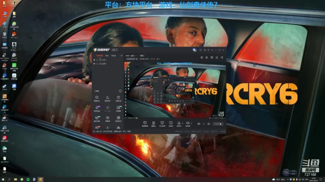Add a screen capture source from the bottom toolbar
Viewport: 325px width, 182px height.
145,124
